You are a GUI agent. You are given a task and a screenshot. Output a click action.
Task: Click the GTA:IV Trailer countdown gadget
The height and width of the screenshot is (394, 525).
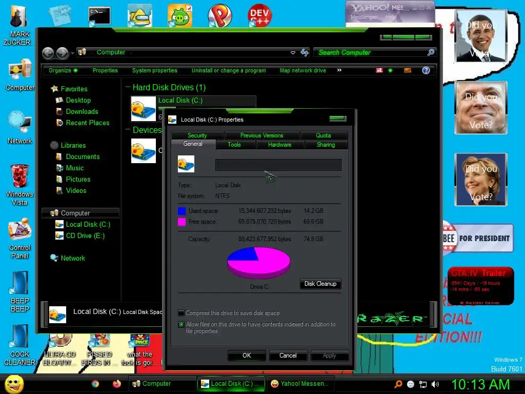(x=480, y=286)
